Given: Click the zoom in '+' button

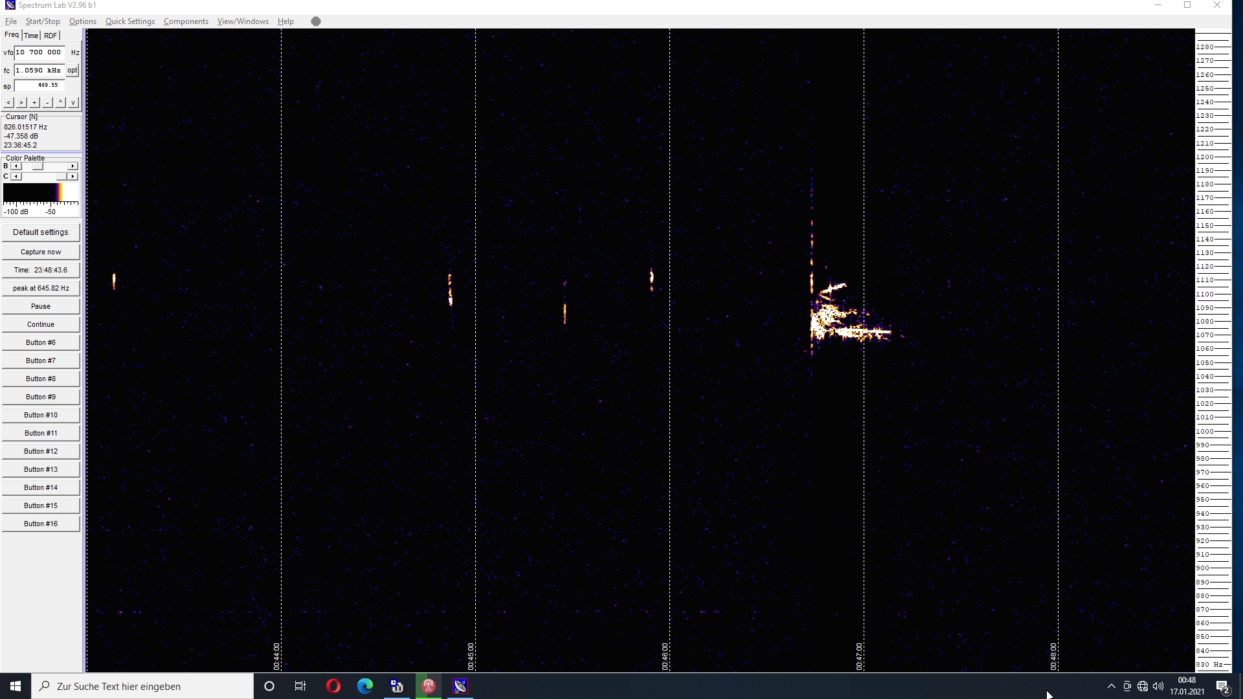Looking at the screenshot, I should point(34,102).
